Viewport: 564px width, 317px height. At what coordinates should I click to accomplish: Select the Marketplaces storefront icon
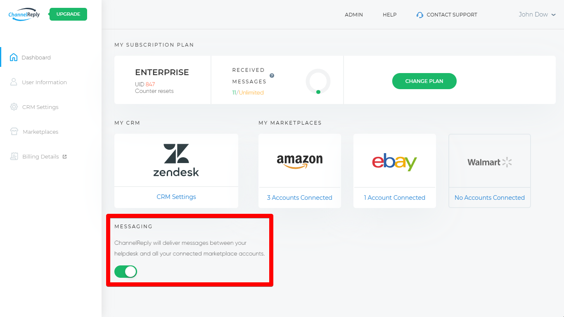tap(14, 132)
